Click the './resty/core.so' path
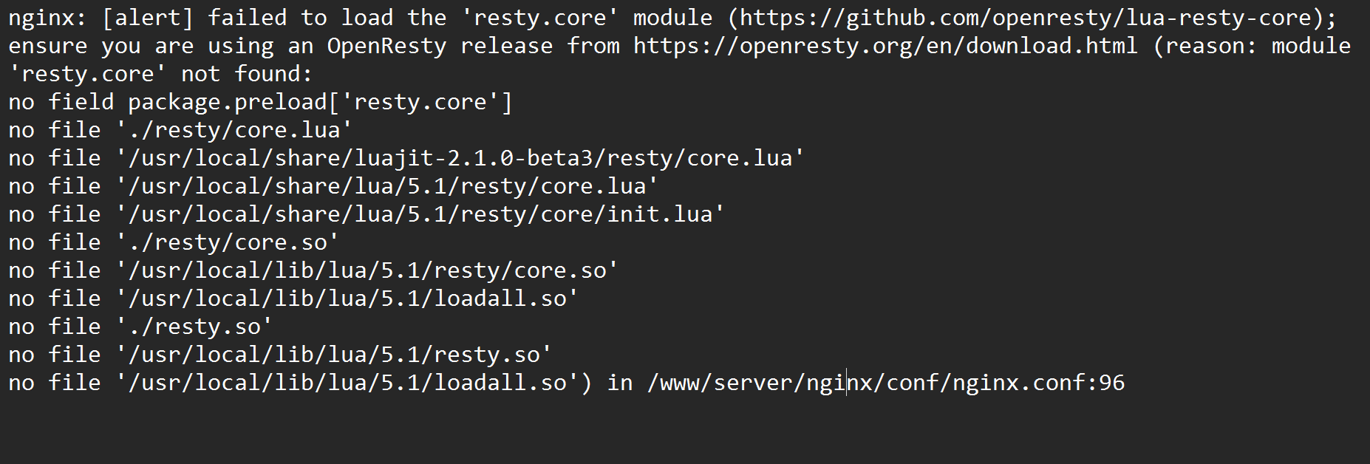 pyautogui.click(x=228, y=242)
